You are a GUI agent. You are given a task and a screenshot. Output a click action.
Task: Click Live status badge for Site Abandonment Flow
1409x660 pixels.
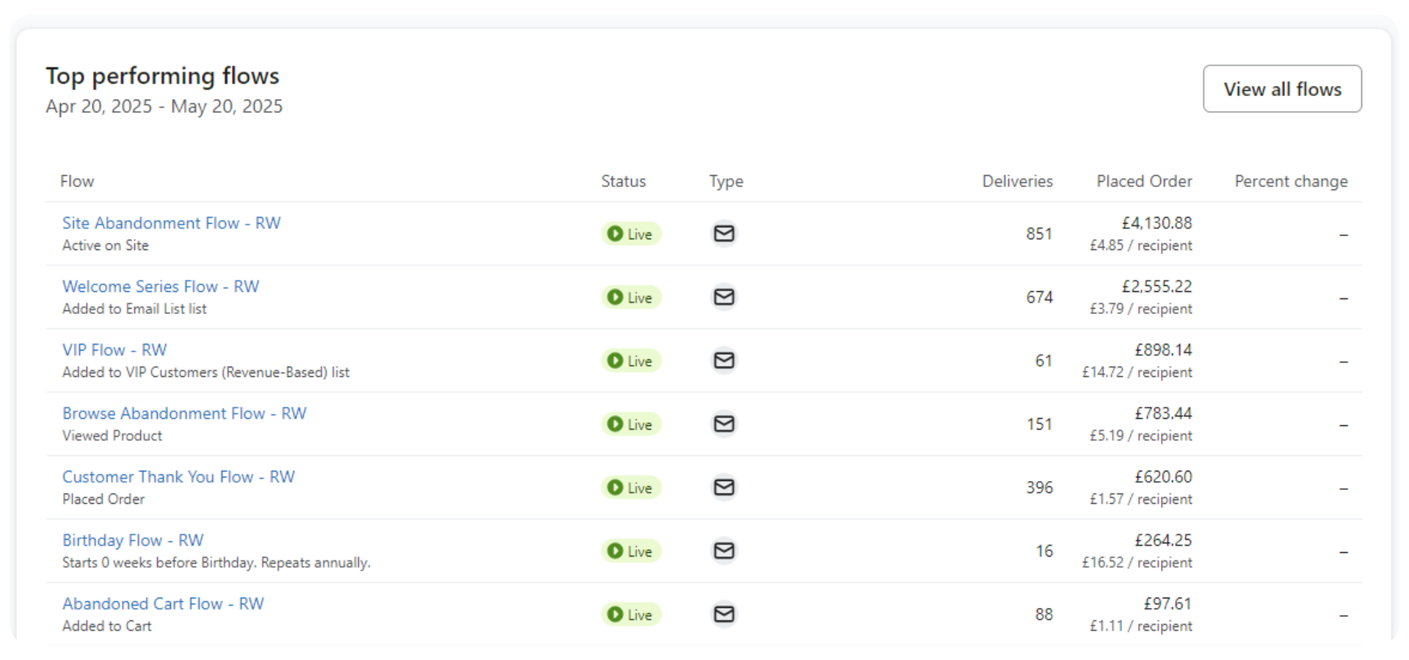pyautogui.click(x=631, y=234)
